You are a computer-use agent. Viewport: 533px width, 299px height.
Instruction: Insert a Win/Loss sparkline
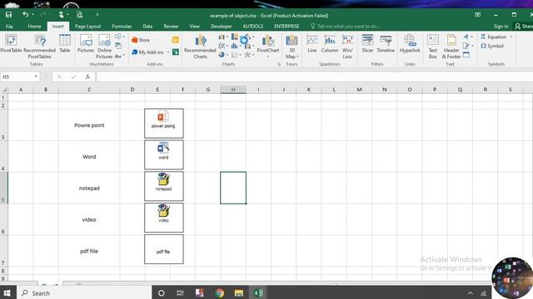347,47
